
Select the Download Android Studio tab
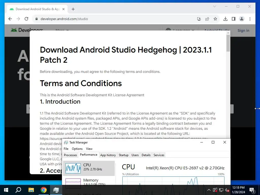click(37, 9)
